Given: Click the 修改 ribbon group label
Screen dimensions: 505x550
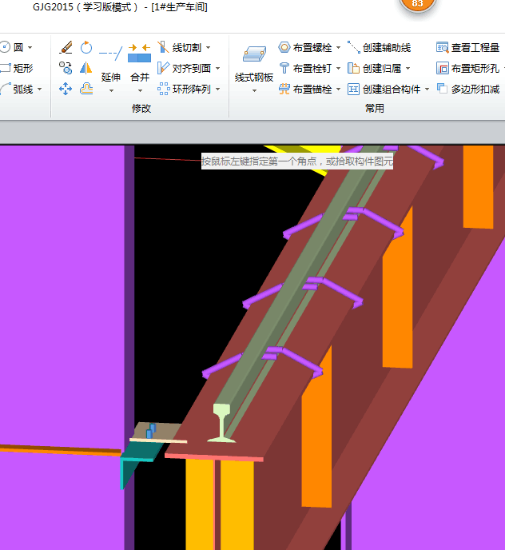Looking at the screenshot, I should 141,109.
